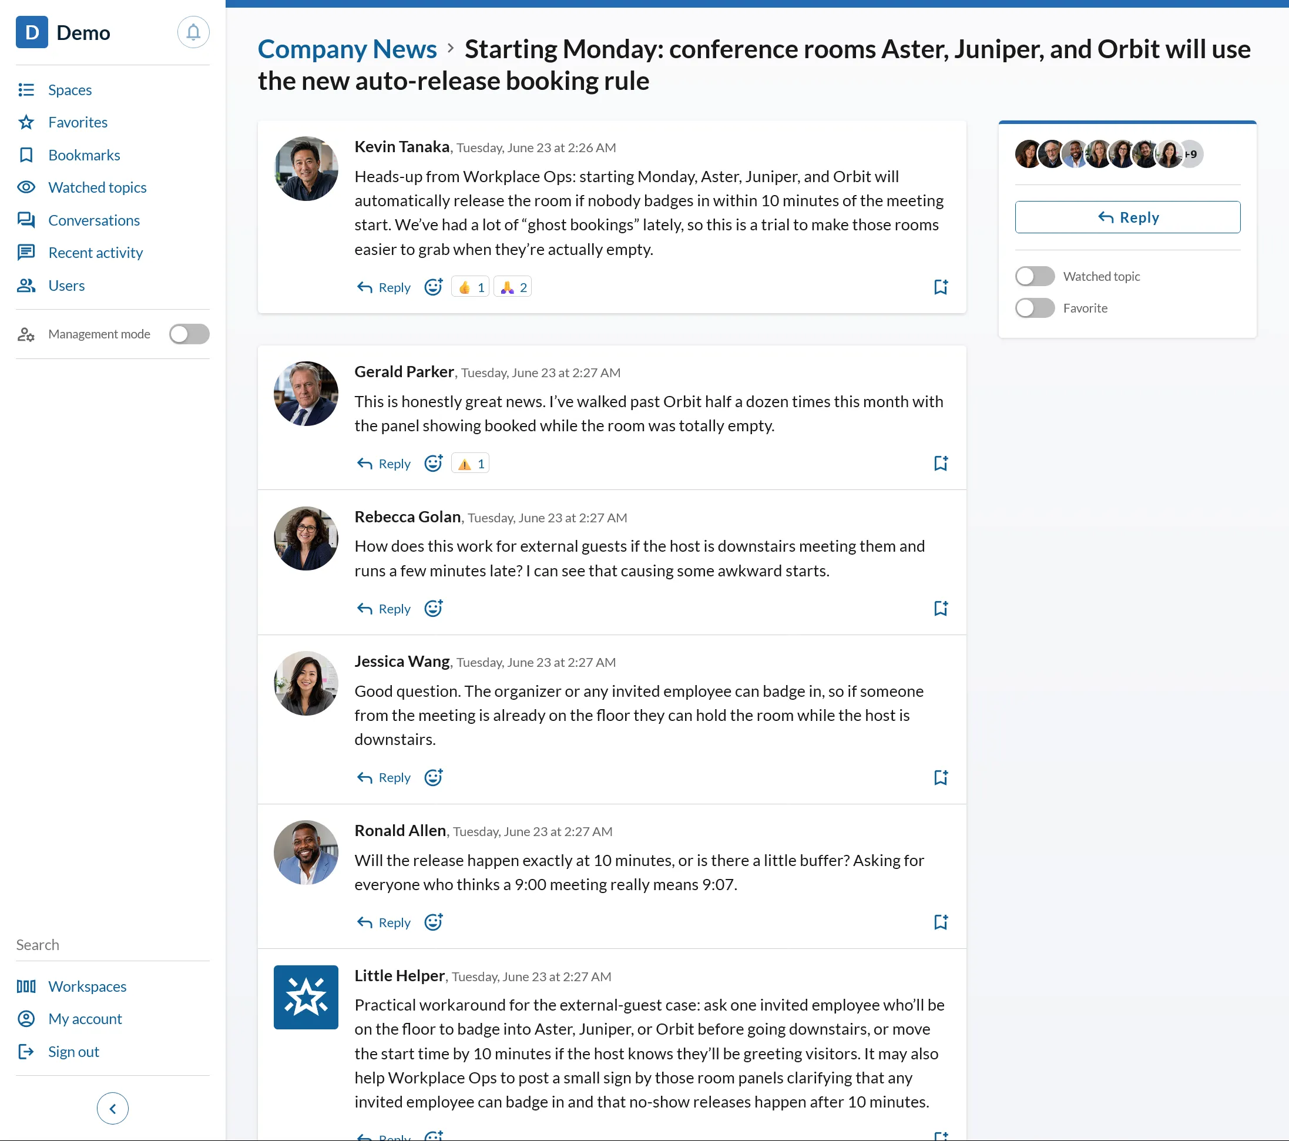Open My account link
The width and height of the screenshot is (1289, 1141).
(85, 1019)
